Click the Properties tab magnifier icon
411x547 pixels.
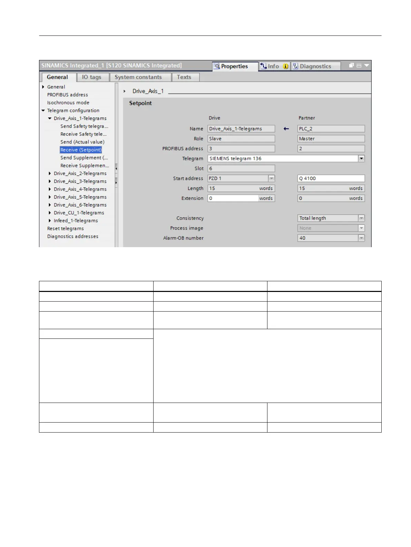coord(217,66)
